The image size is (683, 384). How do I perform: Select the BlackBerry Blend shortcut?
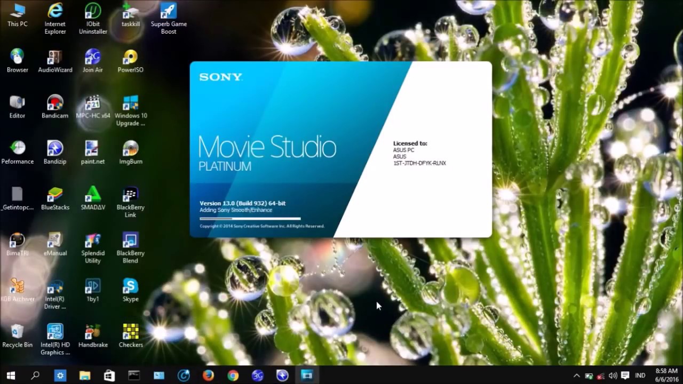(x=131, y=248)
